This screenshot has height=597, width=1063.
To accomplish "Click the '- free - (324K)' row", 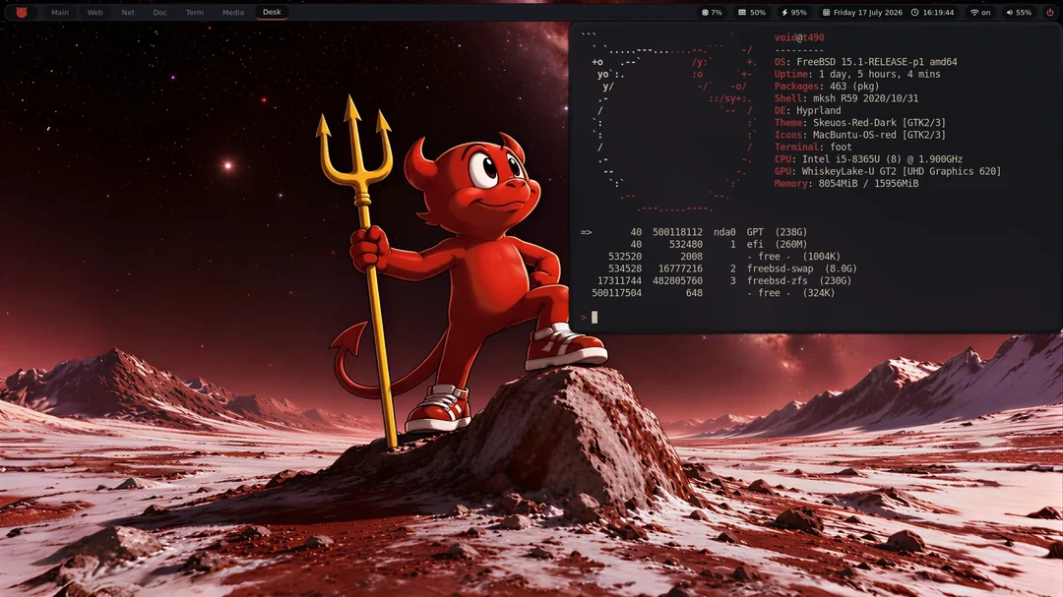I will coord(714,293).
